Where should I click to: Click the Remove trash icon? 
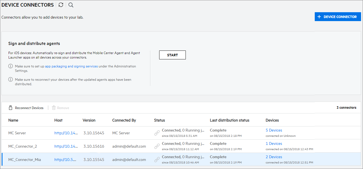point(54,108)
